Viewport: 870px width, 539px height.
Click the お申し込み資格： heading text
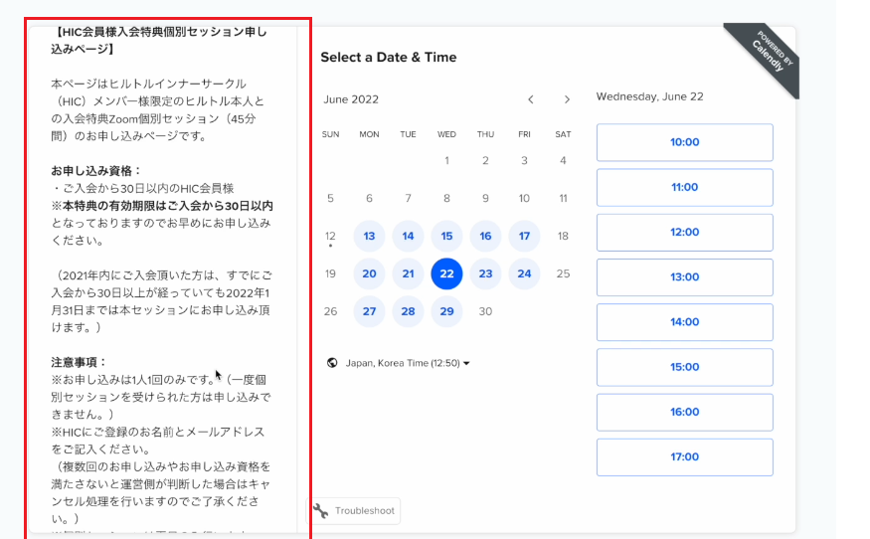click(x=96, y=170)
